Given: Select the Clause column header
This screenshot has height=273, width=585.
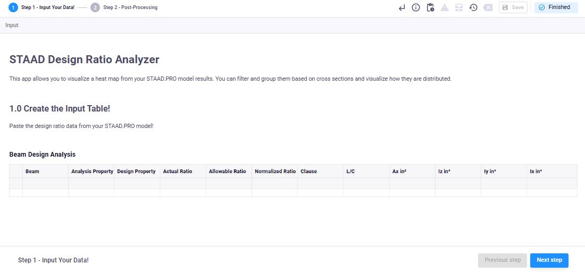Looking at the screenshot, I should 321,172.
